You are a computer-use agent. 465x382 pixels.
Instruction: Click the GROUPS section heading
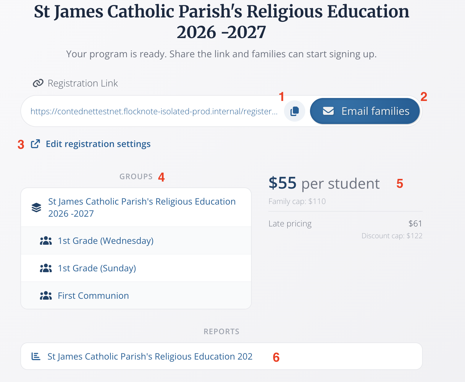pyautogui.click(x=136, y=177)
